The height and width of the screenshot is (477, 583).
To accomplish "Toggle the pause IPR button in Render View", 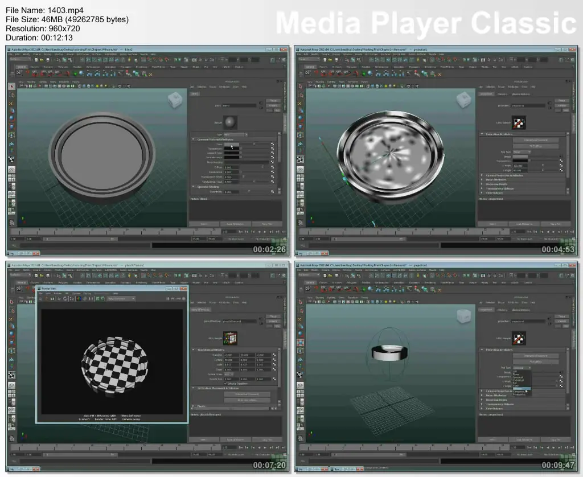I will pos(168,298).
